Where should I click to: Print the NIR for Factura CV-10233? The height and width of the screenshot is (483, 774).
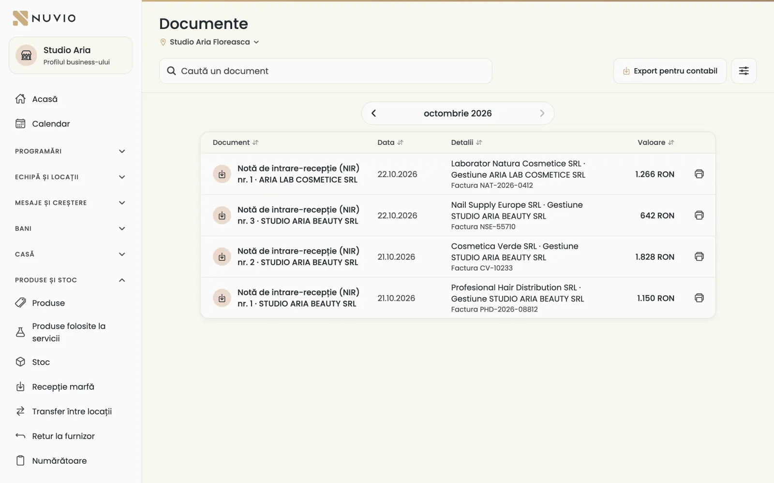click(699, 256)
